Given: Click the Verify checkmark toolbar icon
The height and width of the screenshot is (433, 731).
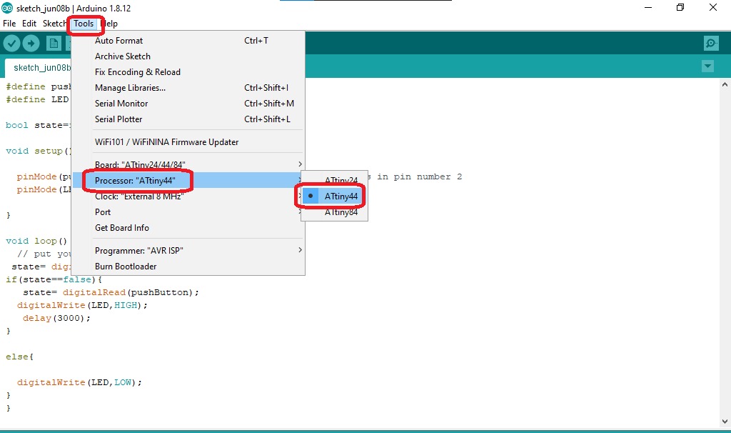Looking at the screenshot, I should click(x=11, y=44).
